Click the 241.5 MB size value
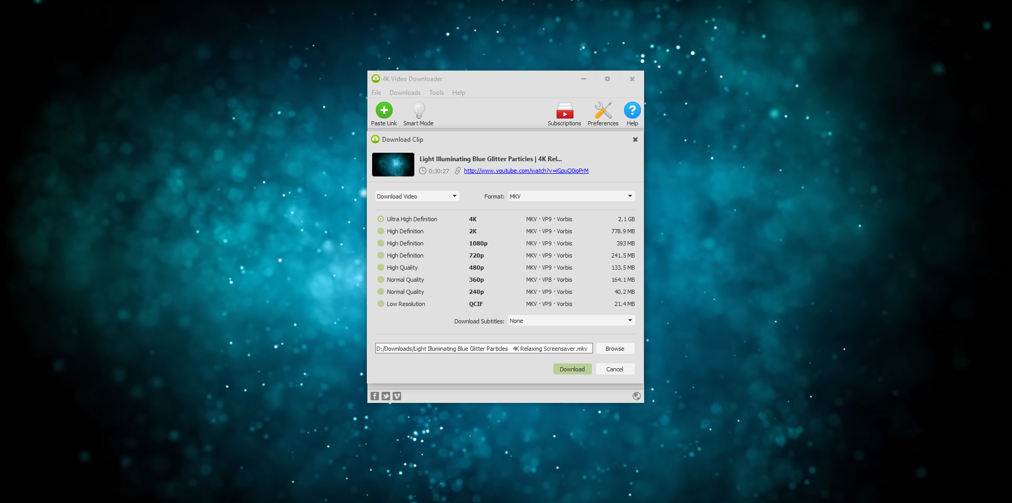The width and height of the screenshot is (1012, 503). pos(623,255)
